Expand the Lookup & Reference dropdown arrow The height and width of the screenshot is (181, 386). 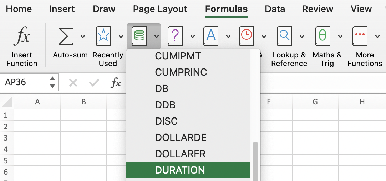[302, 37]
